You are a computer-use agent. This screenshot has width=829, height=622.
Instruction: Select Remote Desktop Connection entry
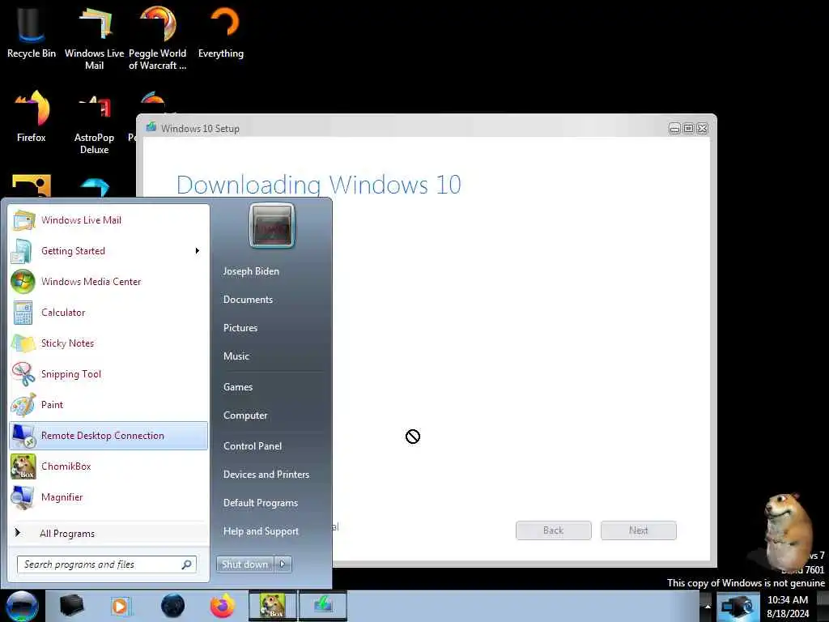pyautogui.click(x=108, y=435)
